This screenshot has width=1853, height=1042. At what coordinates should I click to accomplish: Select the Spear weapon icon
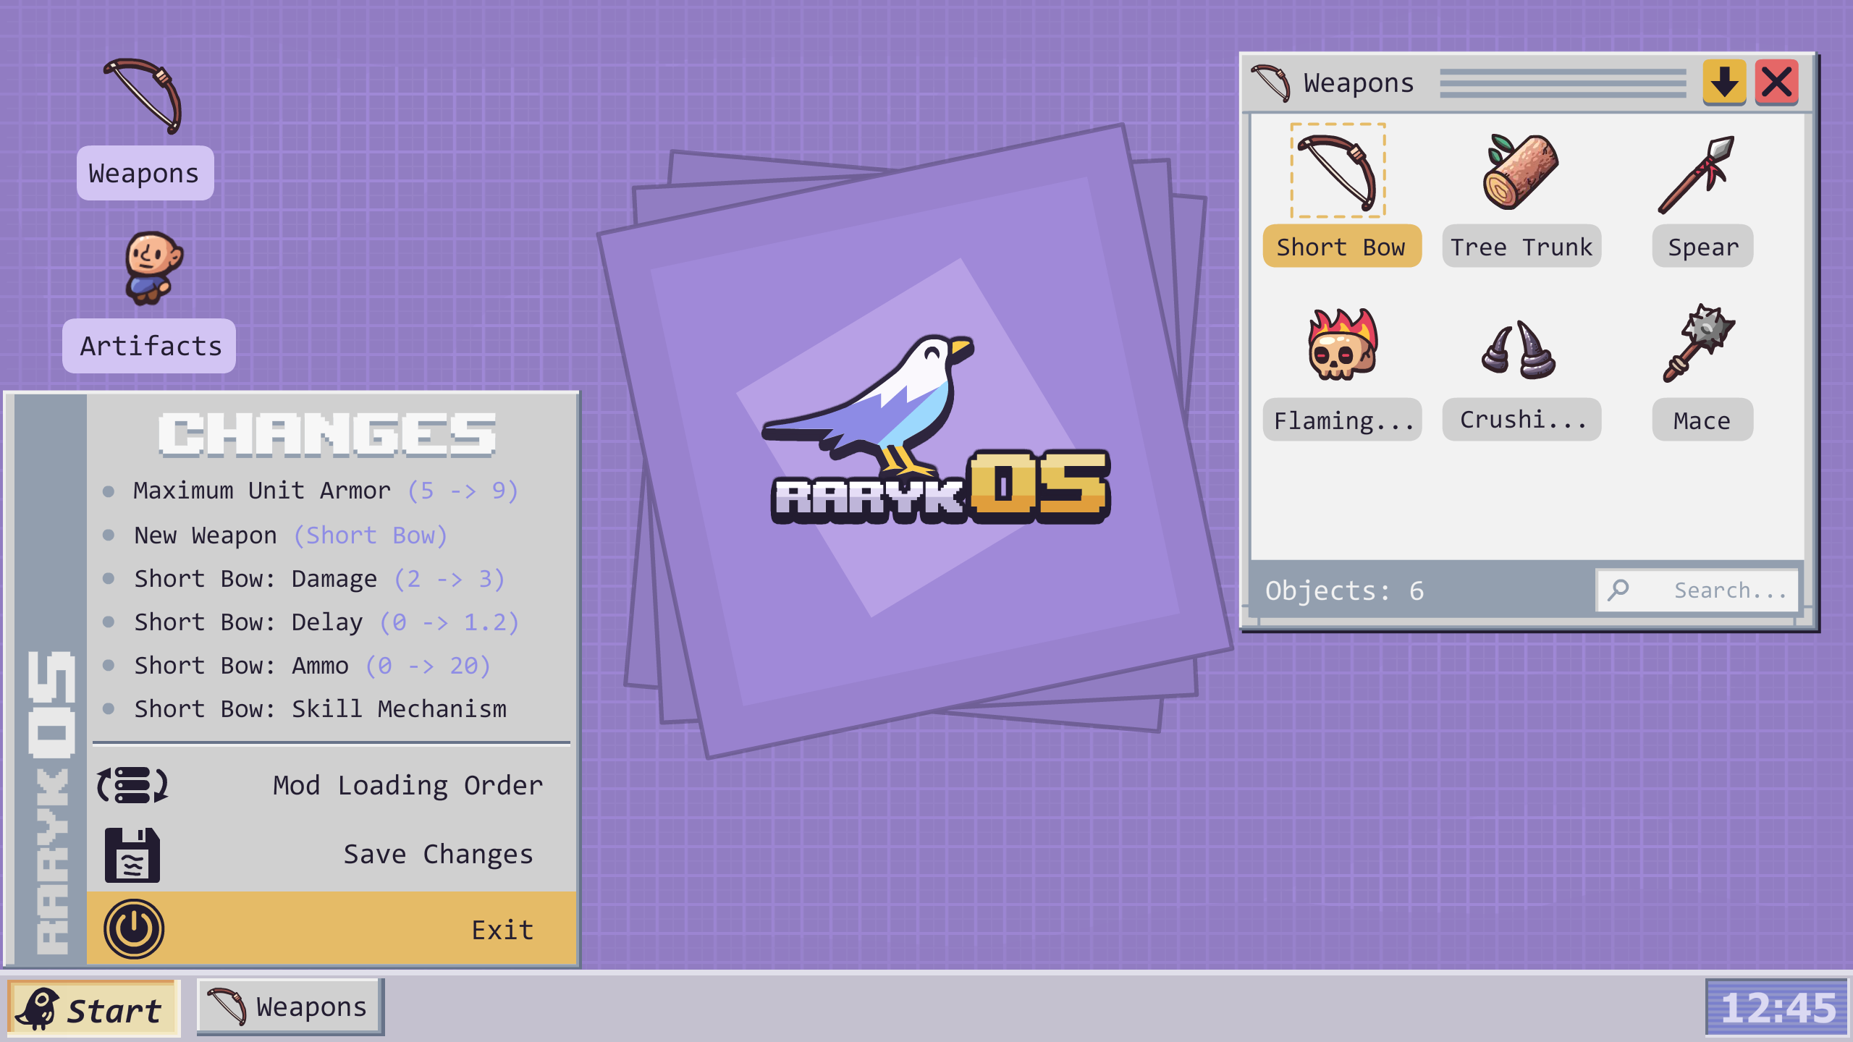click(x=1697, y=174)
